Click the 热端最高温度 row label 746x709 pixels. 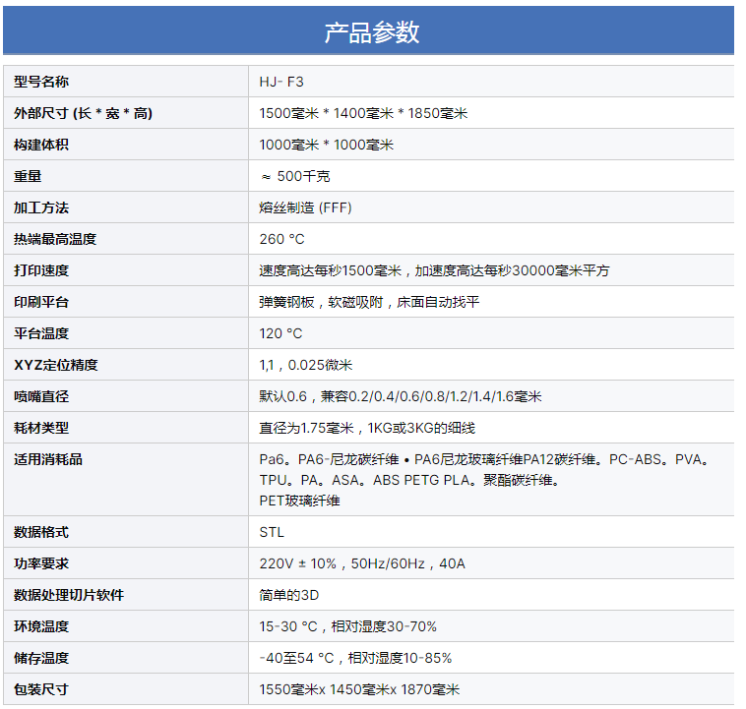tap(55, 239)
